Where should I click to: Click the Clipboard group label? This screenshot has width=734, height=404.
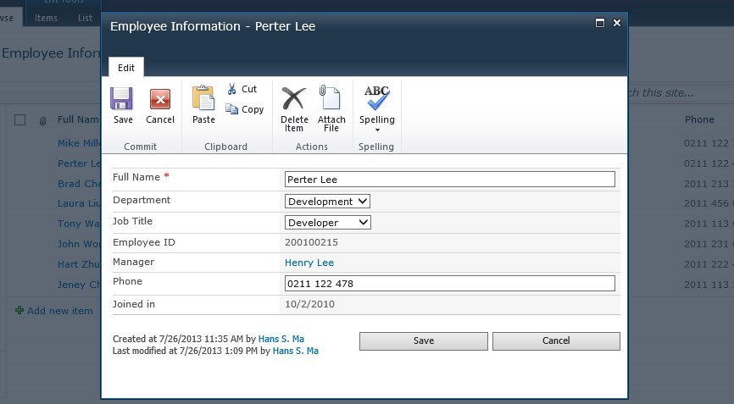click(x=225, y=147)
